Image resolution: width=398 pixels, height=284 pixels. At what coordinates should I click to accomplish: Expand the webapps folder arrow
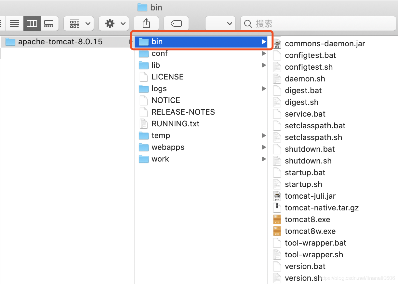pos(264,147)
